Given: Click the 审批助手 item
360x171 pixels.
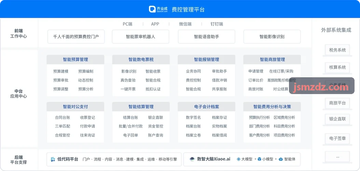Looking at the screenshot, I should 220,71.
